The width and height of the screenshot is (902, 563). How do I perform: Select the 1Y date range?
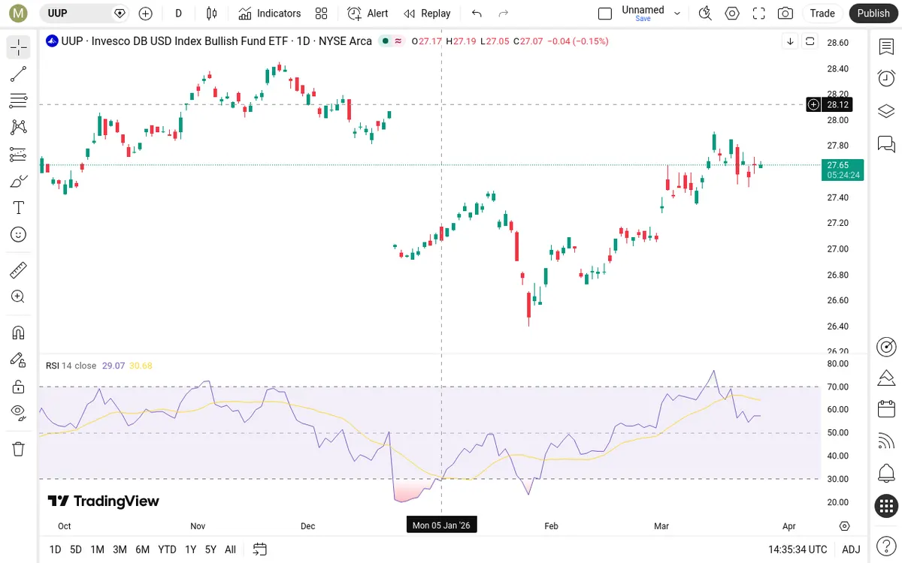coord(190,549)
